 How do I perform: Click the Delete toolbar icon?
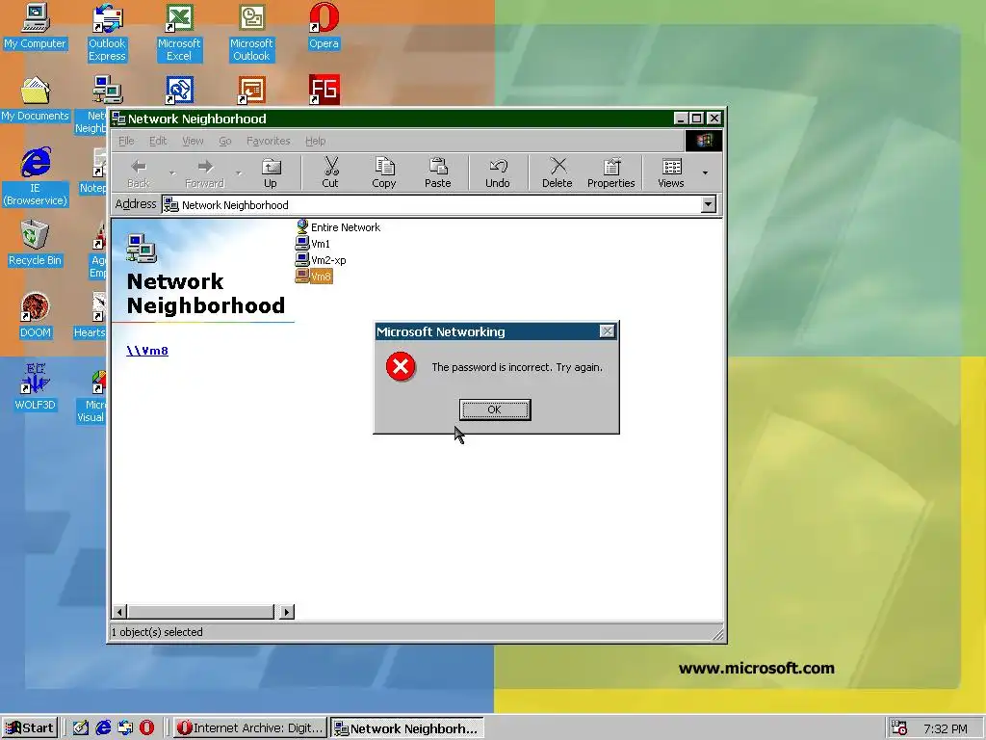tap(558, 167)
